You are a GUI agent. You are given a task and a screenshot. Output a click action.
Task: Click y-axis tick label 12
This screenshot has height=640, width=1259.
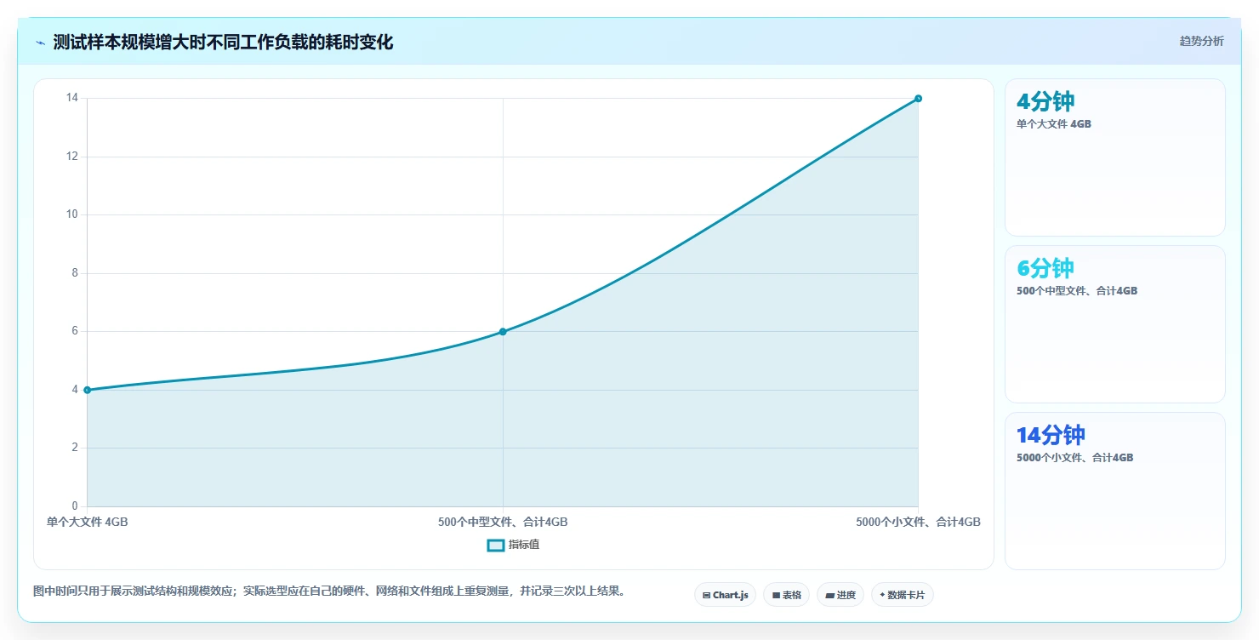pyautogui.click(x=72, y=157)
